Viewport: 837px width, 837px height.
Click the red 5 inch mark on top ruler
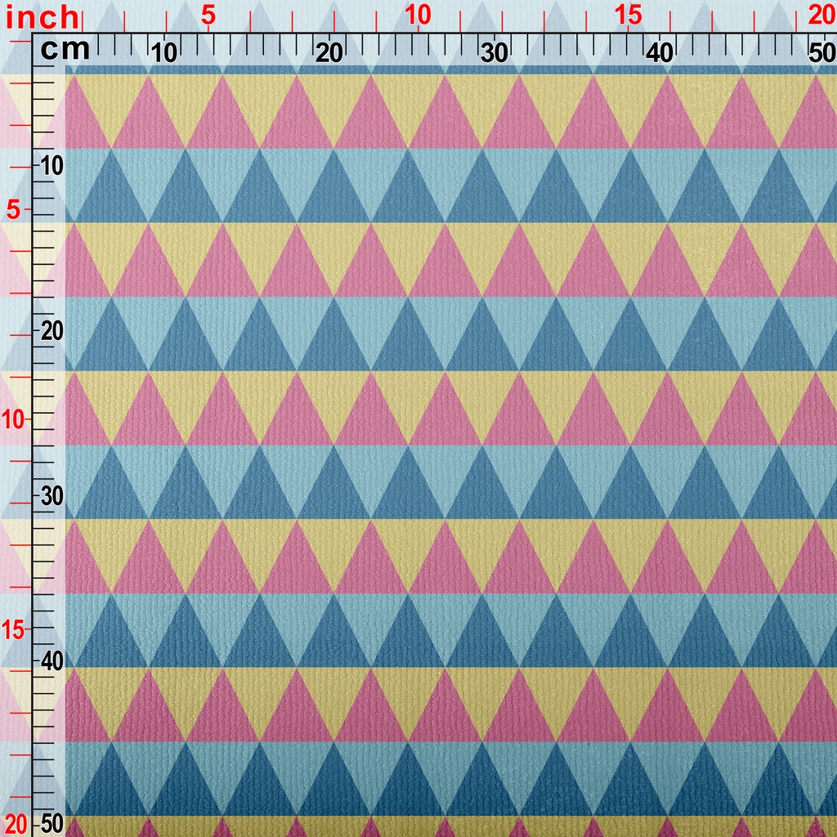[x=208, y=15]
